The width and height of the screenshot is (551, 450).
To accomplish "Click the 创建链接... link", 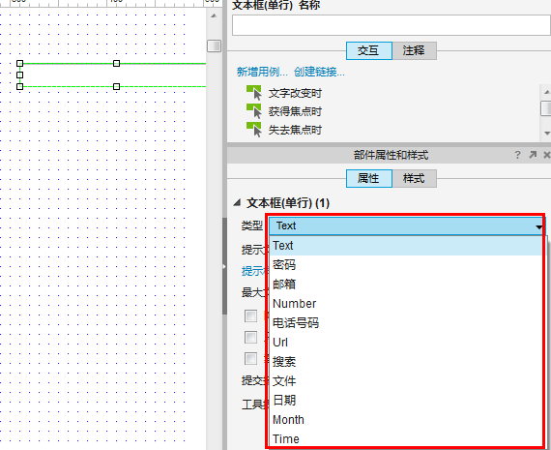I will (x=319, y=73).
